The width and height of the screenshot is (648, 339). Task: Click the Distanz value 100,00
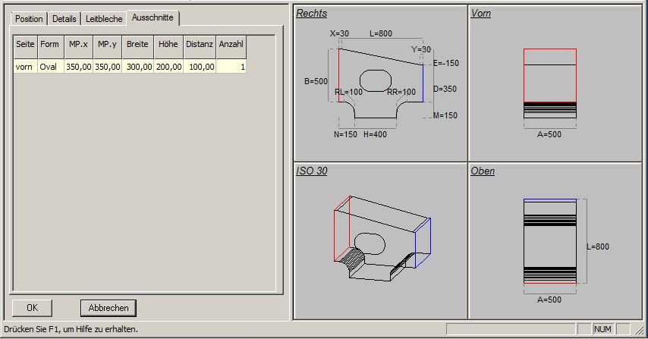(x=200, y=67)
